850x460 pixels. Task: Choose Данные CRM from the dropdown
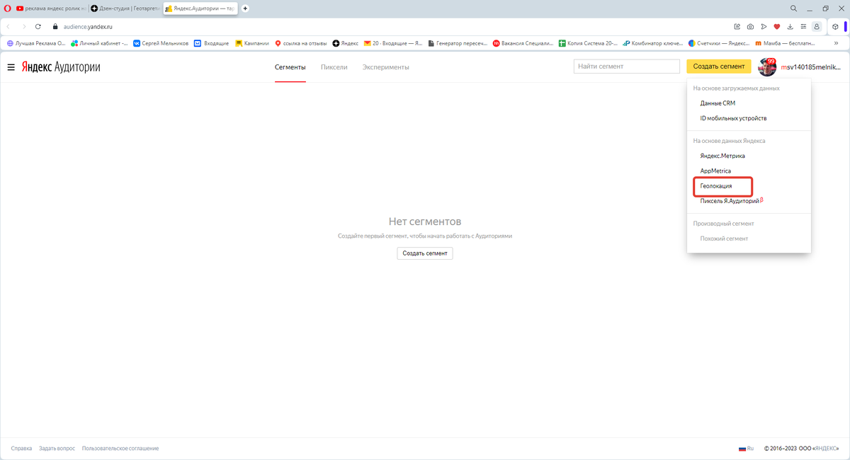[718, 103]
